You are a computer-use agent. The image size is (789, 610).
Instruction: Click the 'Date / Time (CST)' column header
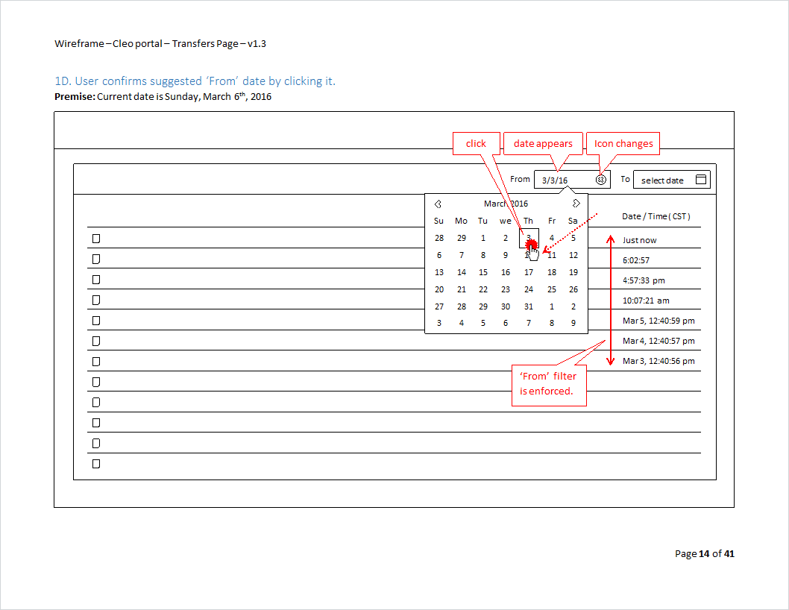(x=656, y=216)
